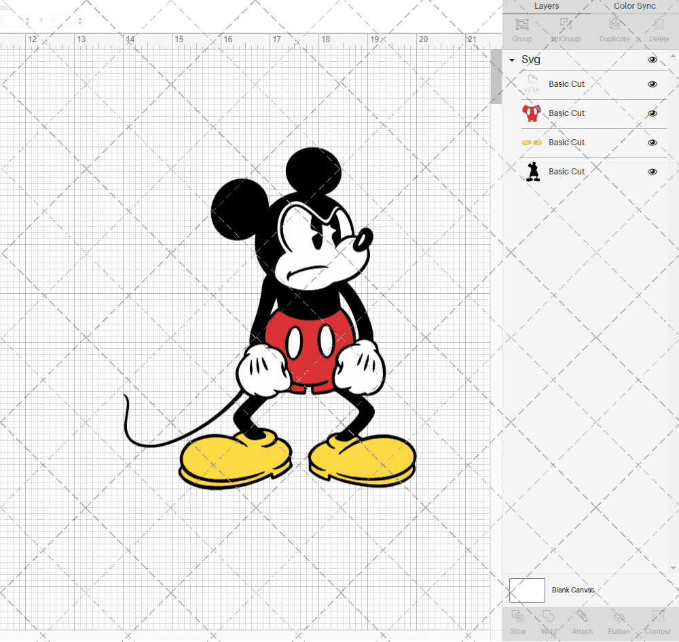Click the Weld tool icon
This screenshot has width=679, height=642.
pos(548,616)
